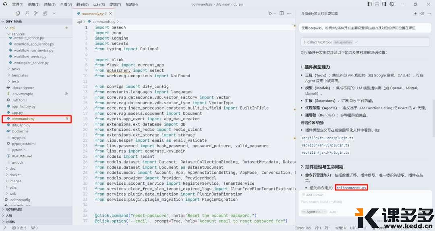Screen dimensions: 435x231
Task: Open the Source Control view icon
Action: coord(36,13)
